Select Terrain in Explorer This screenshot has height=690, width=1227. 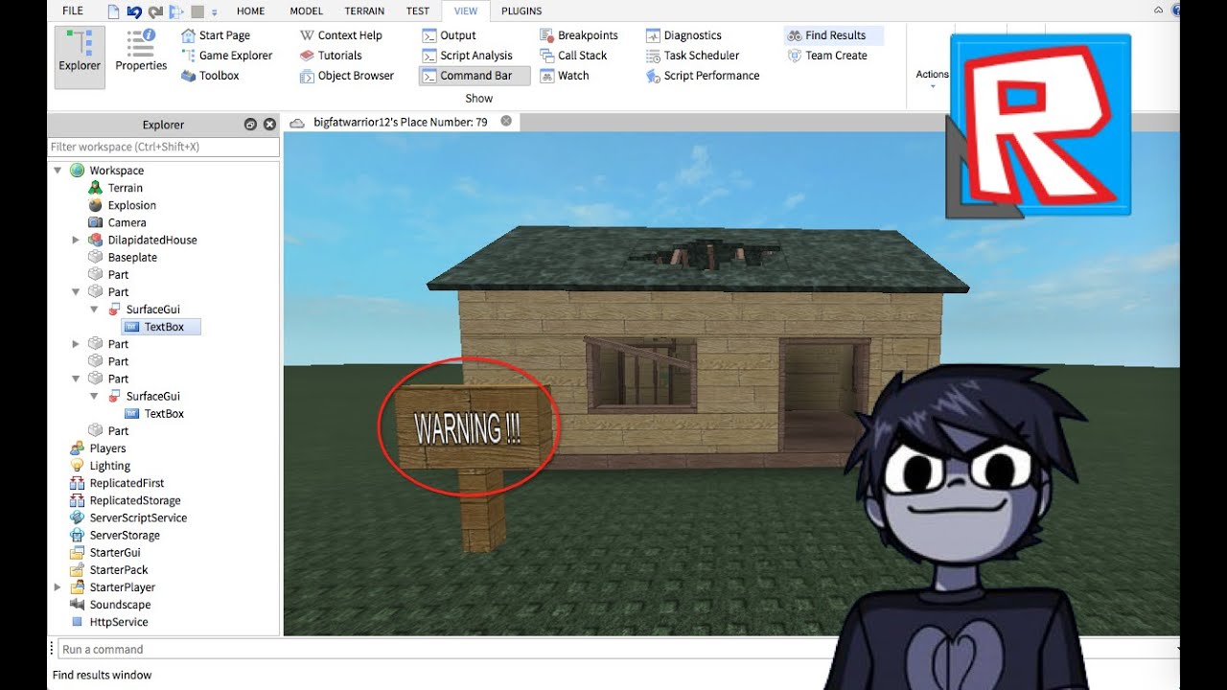[x=115, y=188]
